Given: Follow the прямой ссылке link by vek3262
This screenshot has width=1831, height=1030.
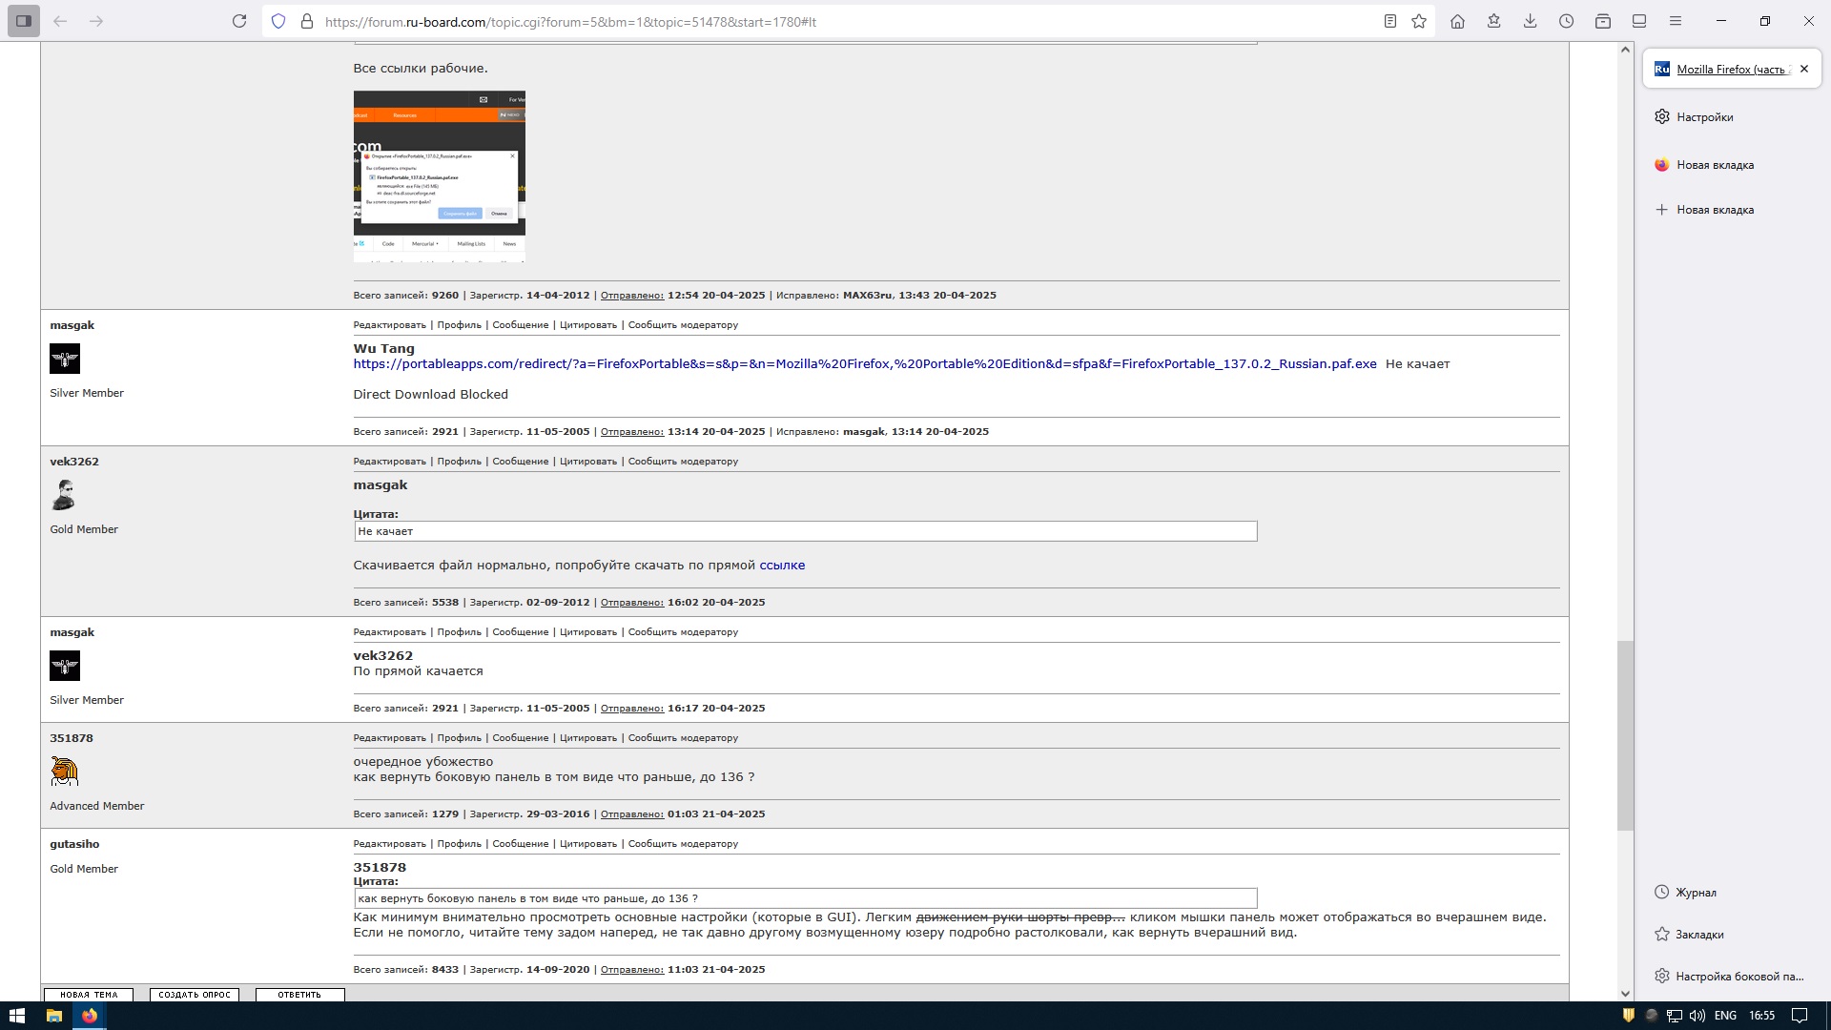Looking at the screenshot, I should pos(782,565).
